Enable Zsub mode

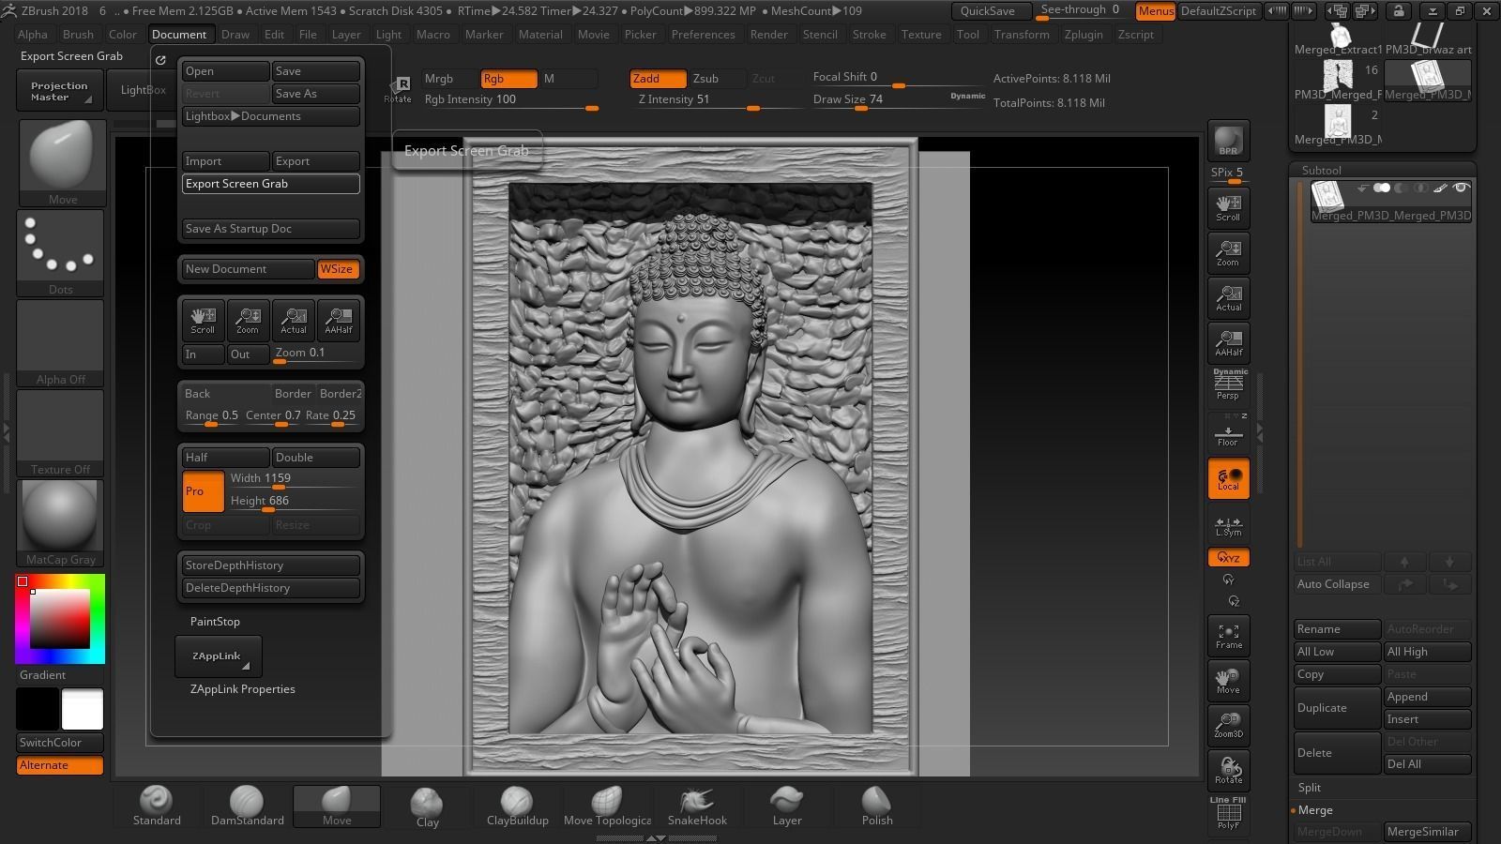tap(718, 79)
